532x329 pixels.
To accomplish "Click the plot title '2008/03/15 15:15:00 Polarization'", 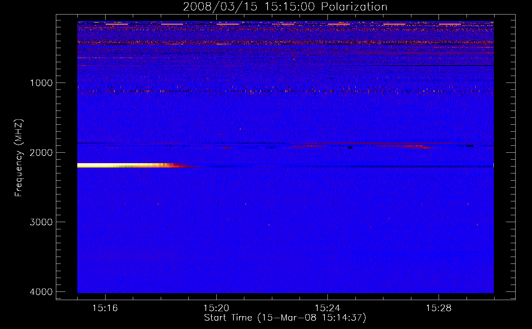I will 285,7.
